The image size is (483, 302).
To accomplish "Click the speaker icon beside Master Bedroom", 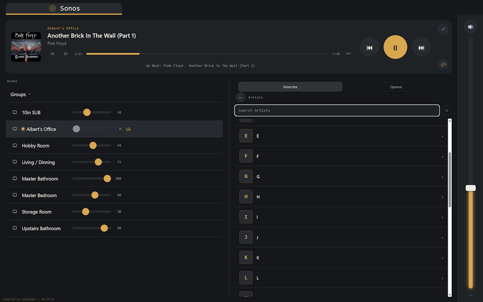I will (15, 196).
